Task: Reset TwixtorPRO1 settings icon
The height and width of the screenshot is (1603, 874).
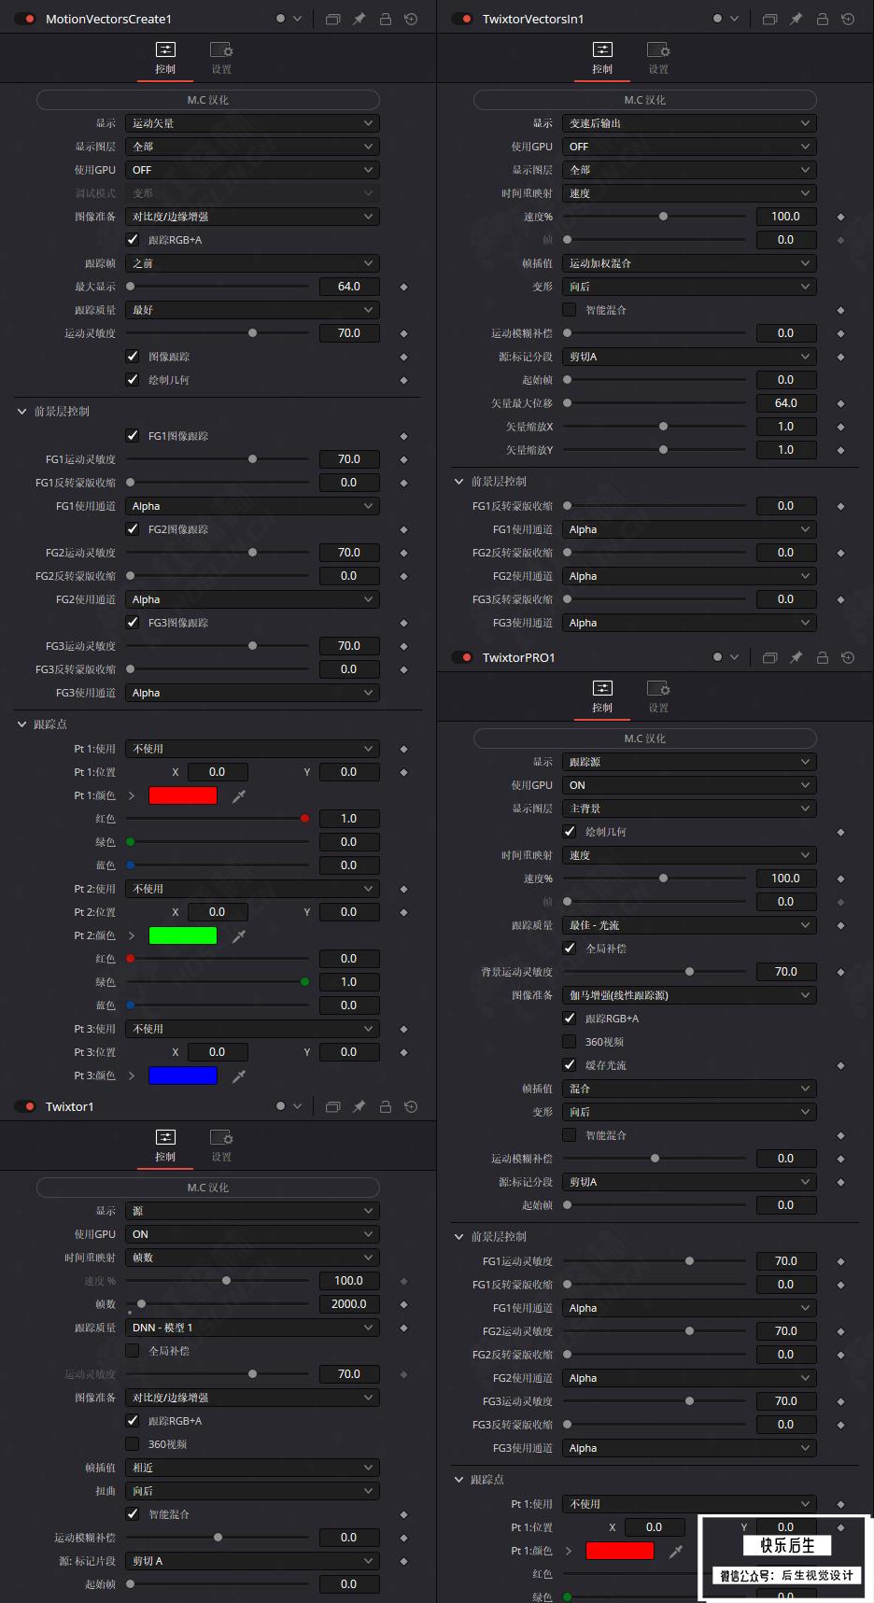Action: pos(848,657)
